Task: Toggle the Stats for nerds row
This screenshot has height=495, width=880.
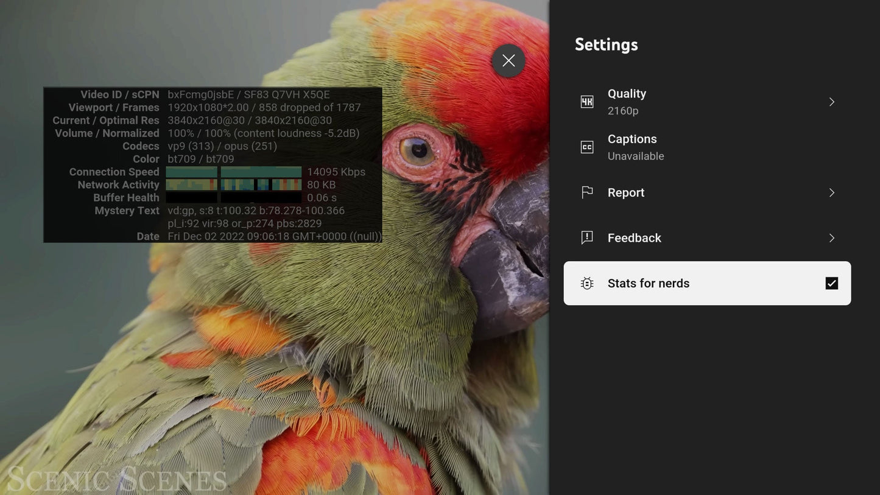Action: pyautogui.click(x=707, y=283)
